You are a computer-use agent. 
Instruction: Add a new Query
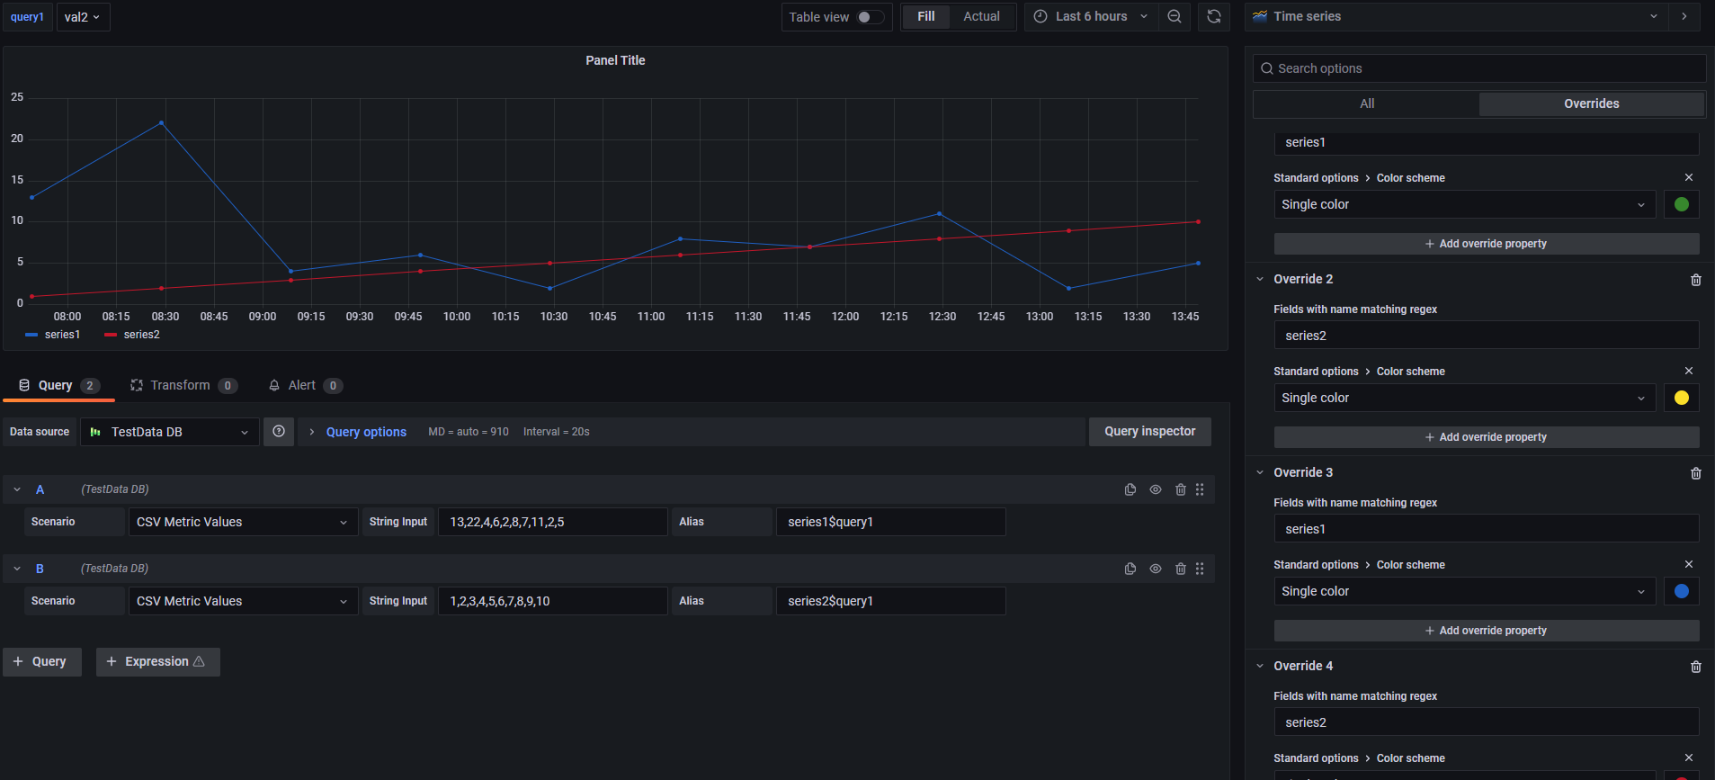pos(41,661)
